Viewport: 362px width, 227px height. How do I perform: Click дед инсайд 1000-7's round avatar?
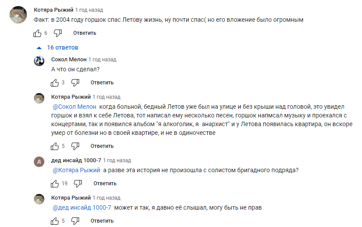coord(39,161)
